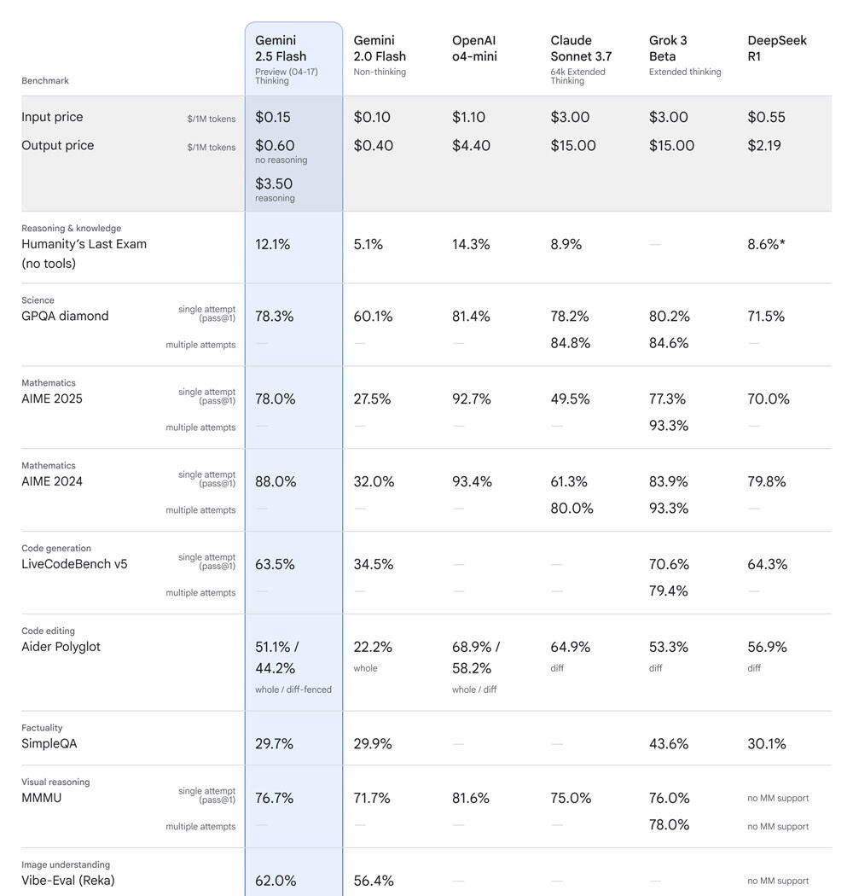853x896 pixels.
Task: Click the Input price row label
Action: 52,117
